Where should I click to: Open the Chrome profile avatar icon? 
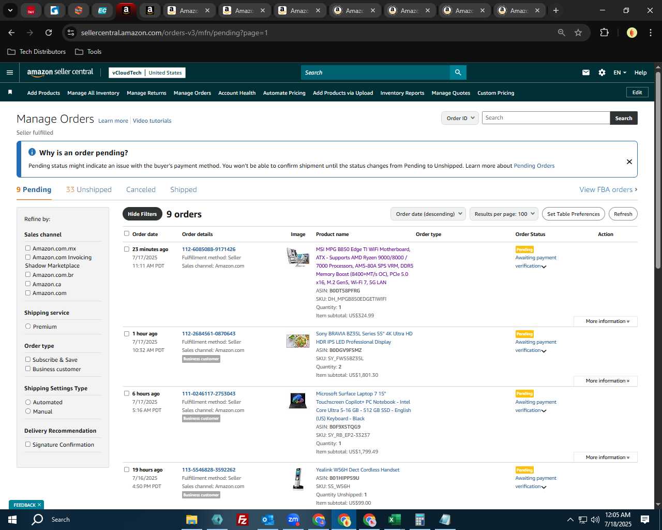(632, 33)
